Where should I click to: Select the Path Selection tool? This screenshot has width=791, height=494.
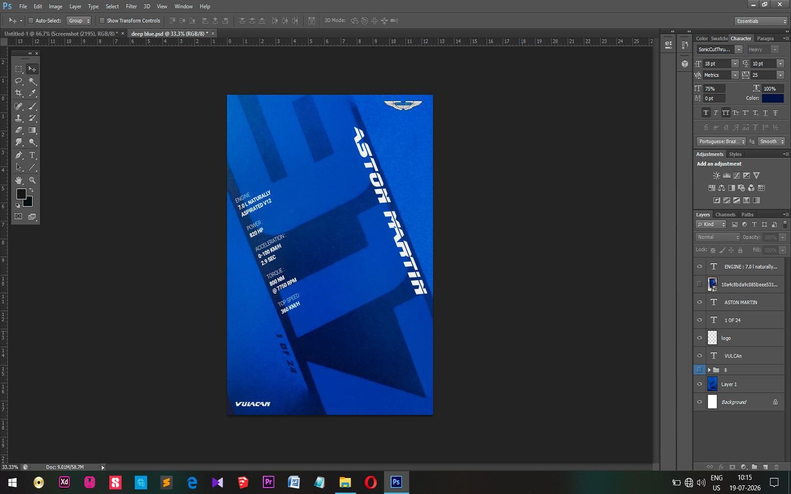(19, 167)
